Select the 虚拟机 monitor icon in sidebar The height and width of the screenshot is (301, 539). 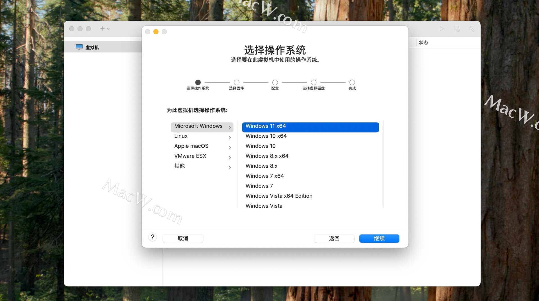pos(79,47)
